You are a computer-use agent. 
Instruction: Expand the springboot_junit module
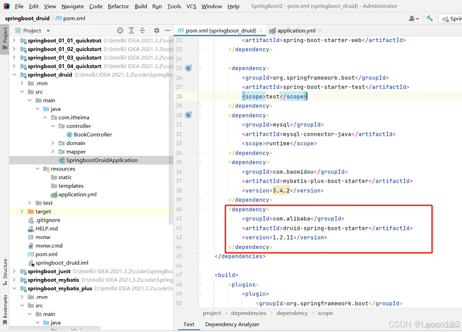tap(14, 271)
